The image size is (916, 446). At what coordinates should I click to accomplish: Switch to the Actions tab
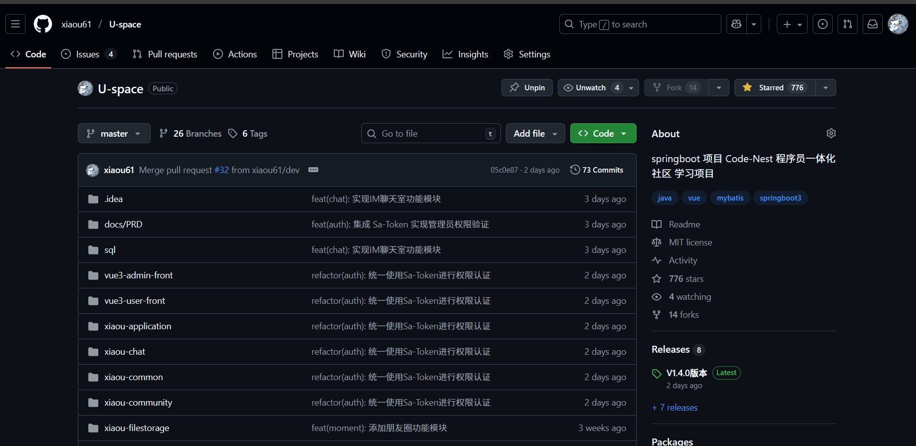pos(235,54)
